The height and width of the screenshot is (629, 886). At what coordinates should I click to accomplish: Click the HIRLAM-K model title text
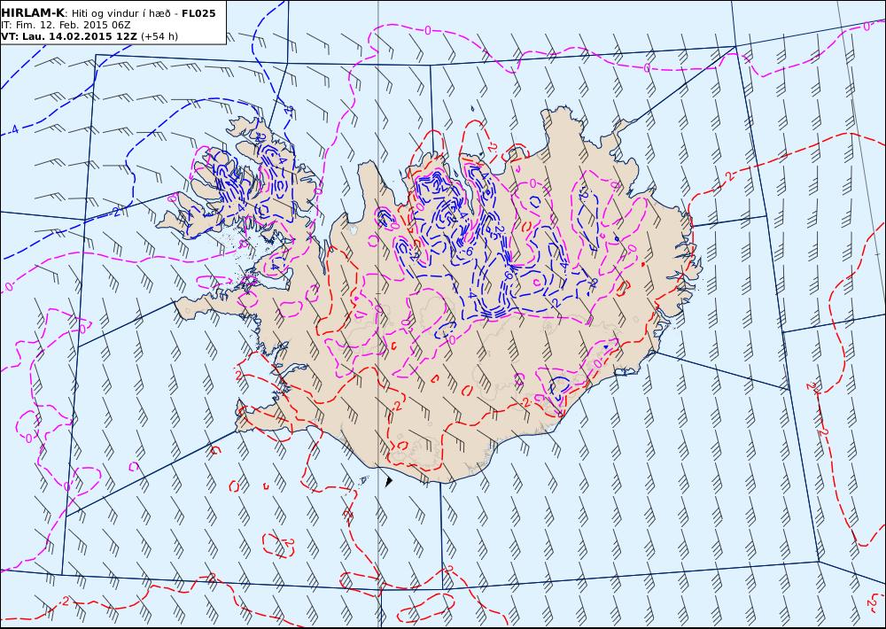pyautogui.click(x=33, y=13)
